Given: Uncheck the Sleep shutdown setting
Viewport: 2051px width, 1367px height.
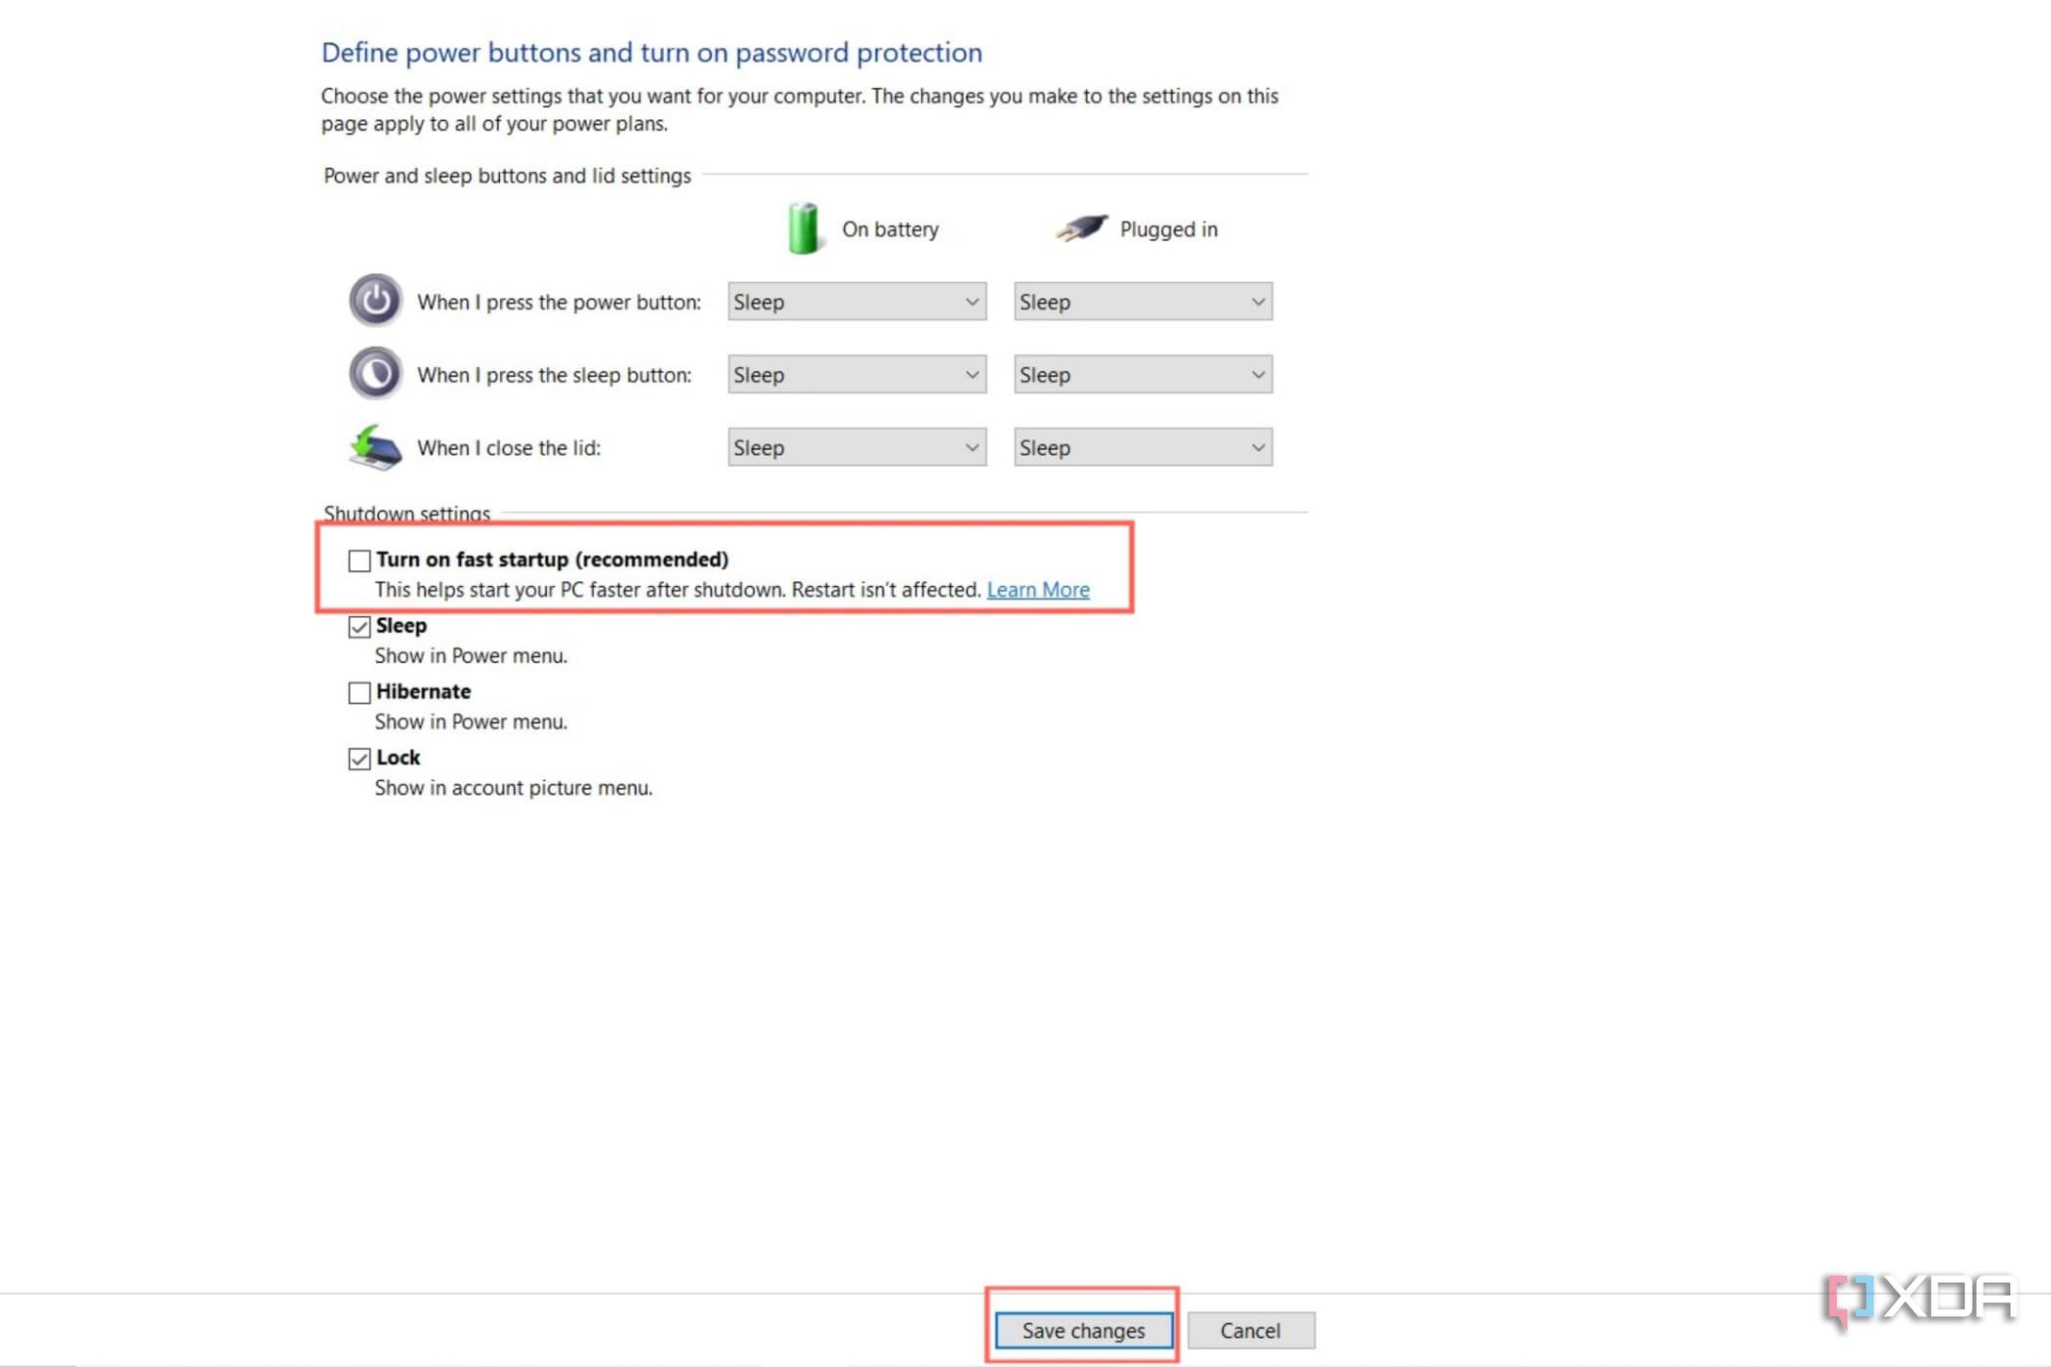Looking at the screenshot, I should tap(358, 626).
